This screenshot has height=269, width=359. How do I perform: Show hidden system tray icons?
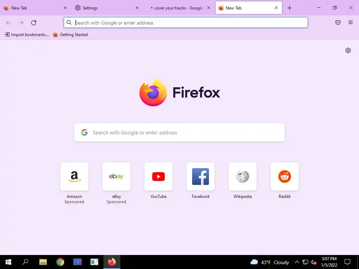click(x=297, y=262)
